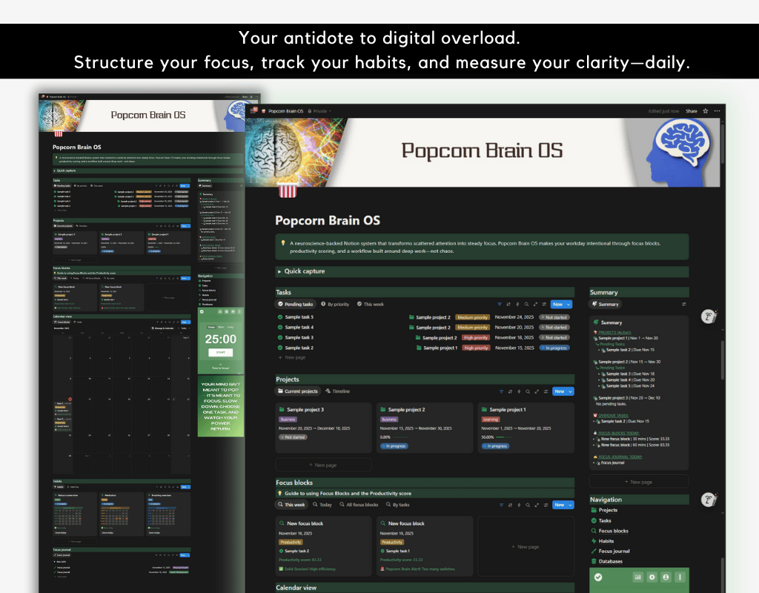Viewport: 759px width, 593px height.
Task: Click the green check icon of Sample task 3
Action: (x=279, y=337)
